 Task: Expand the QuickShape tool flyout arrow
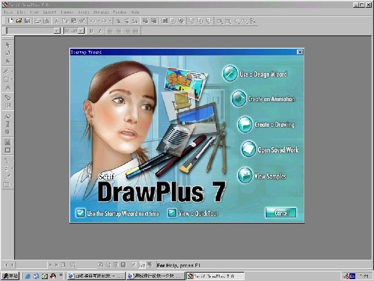[12, 79]
